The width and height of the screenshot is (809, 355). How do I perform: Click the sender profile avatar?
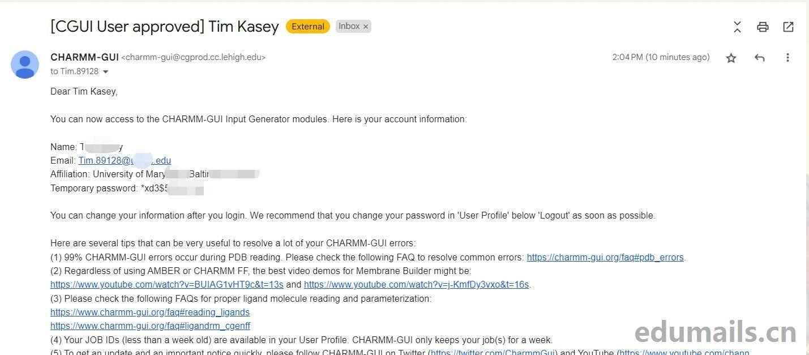[x=25, y=64]
